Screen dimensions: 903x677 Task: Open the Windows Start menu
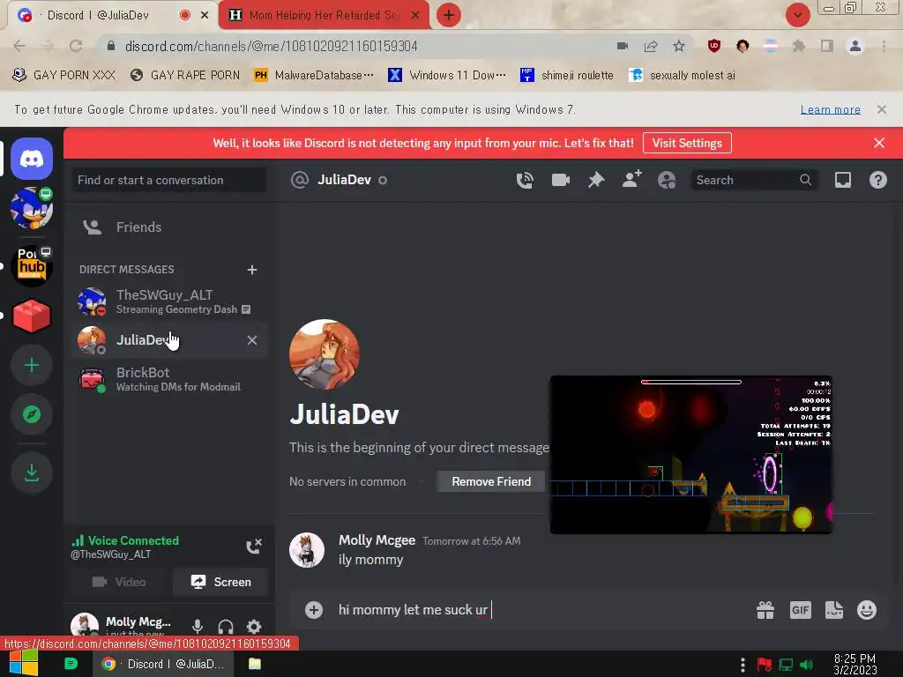tap(24, 664)
